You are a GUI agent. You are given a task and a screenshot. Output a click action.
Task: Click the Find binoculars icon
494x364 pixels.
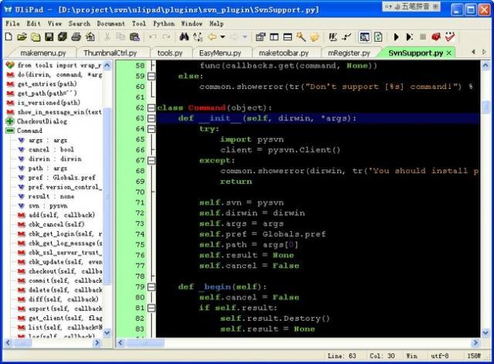point(184,37)
